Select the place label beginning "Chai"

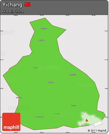pos(51,82)
